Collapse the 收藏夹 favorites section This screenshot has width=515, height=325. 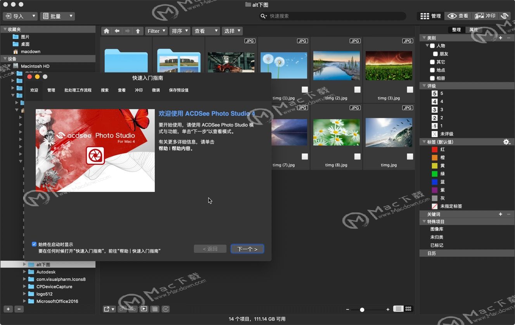(5, 29)
